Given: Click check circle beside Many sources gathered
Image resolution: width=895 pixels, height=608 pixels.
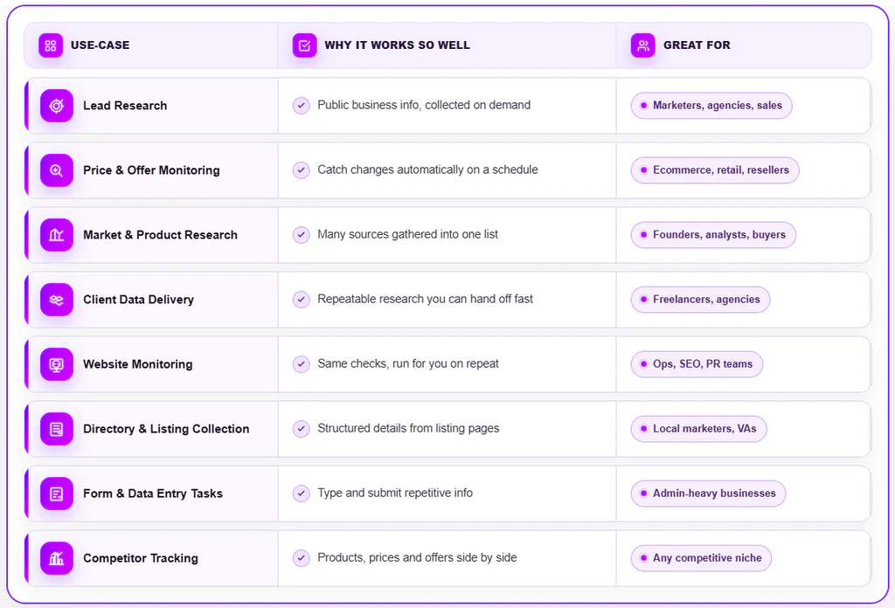Looking at the screenshot, I should (302, 234).
